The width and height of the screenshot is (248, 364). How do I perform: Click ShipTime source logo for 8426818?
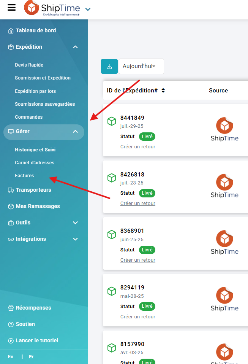click(224, 186)
